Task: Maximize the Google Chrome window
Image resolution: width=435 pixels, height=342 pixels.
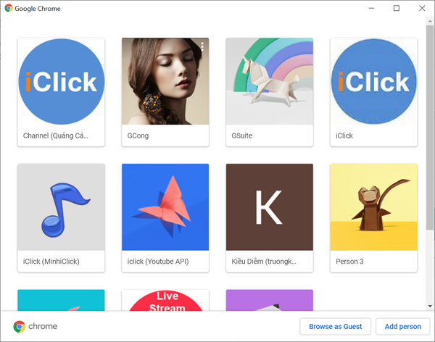Action: pyautogui.click(x=397, y=8)
